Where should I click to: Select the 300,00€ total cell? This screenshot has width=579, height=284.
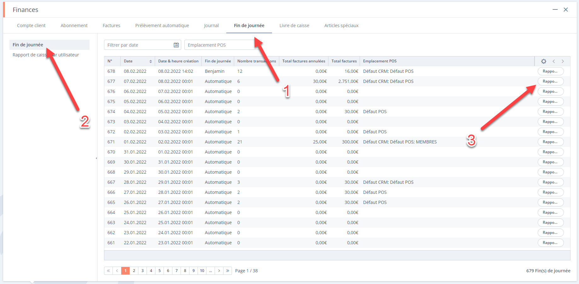pos(350,142)
